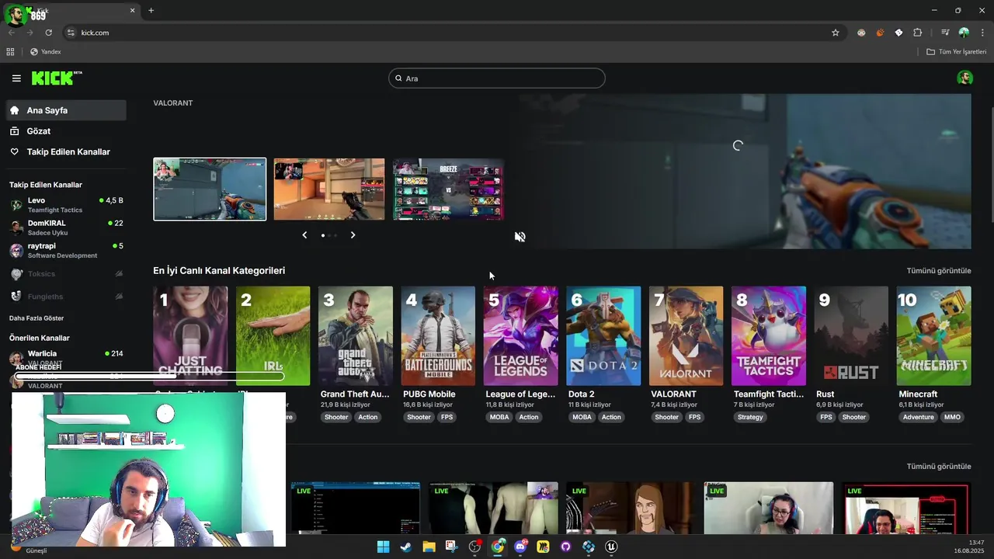
Task: Open the League of Legends category card
Action: click(x=521, y=336)
